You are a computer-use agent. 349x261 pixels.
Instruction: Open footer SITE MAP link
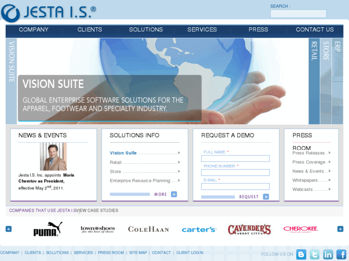click(x=138, y=252)
